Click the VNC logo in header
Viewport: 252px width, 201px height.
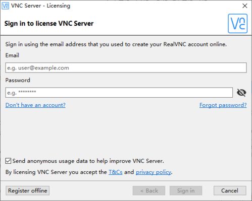pyautogui.click(x=237, y=24)
